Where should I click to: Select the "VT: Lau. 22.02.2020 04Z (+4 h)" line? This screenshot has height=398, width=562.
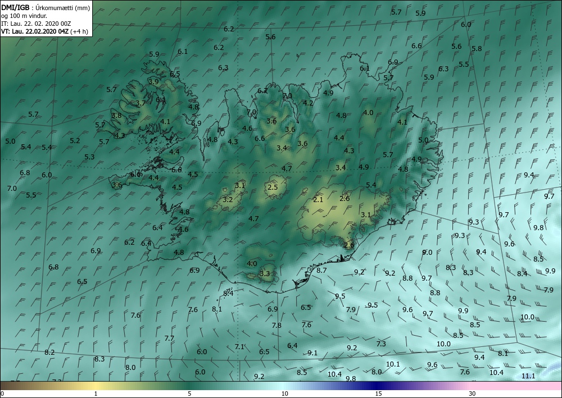pyautogui.click(x=44, y=31)
